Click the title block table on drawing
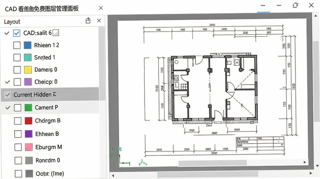Viewport: 320px width, 179px height. pos(260,144)
